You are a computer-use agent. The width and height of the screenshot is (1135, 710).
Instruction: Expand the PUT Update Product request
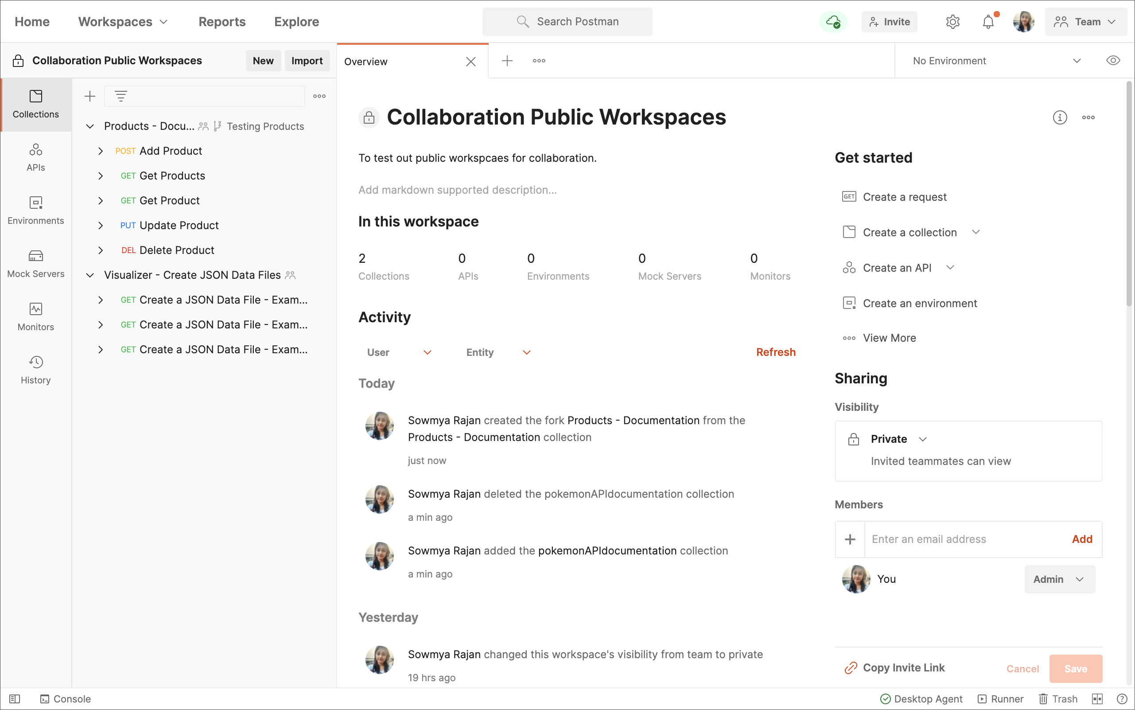tap(101, 226)
